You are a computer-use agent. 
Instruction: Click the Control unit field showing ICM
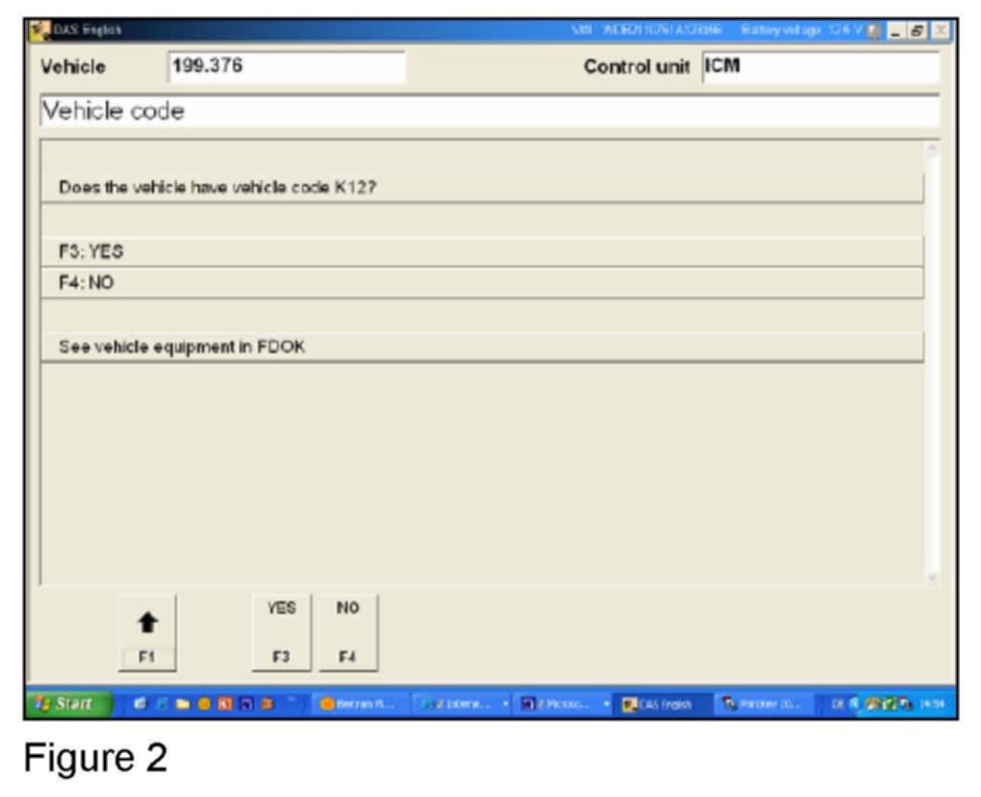pos(820,68)
